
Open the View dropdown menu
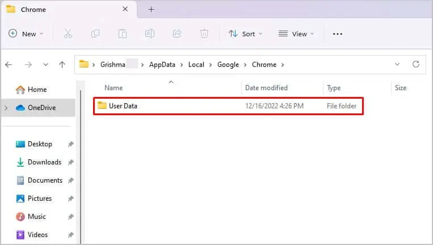coord(296,34)
